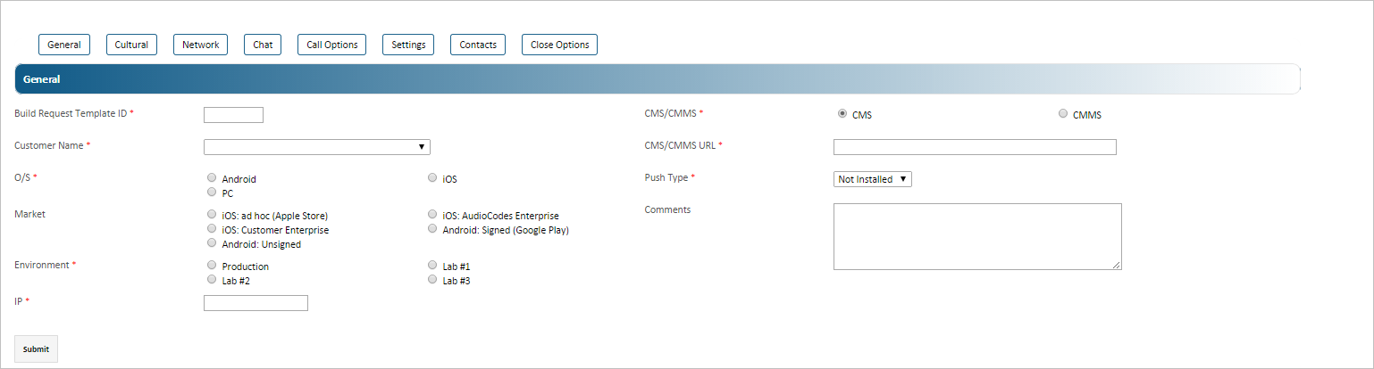The width and height of the screenshot is (1374, 369).
Task: Select the Android O/S radio button
Action: coord(212,178)
